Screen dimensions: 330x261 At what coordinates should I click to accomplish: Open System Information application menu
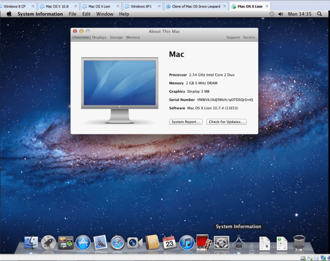coord(40,14)
